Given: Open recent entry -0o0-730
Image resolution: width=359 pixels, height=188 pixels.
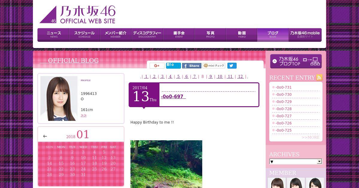Looking at the screenshot, I should click(283, 95).
